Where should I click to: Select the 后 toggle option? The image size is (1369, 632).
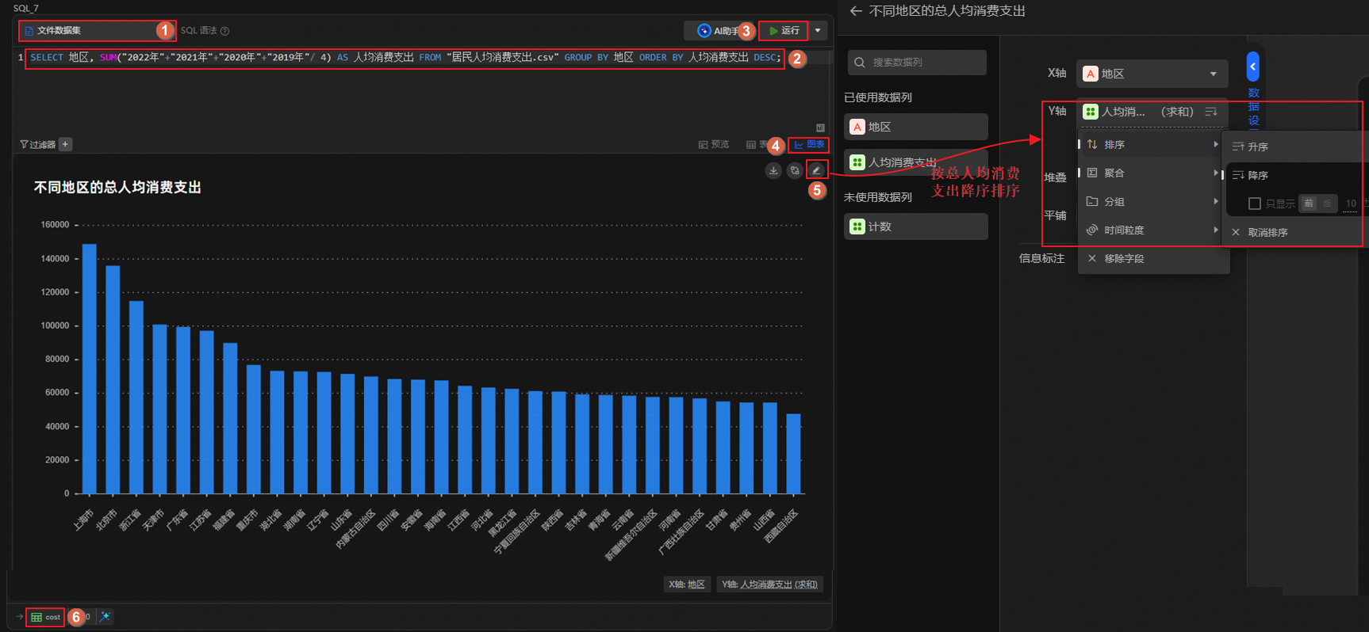[1328, 204]
